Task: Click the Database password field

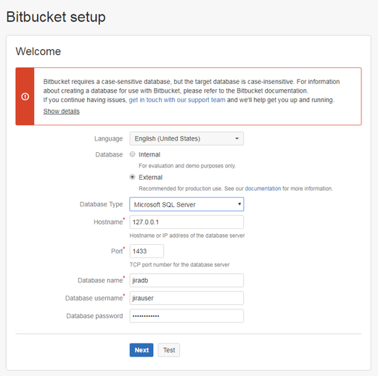Action: pyautogui.click(x=186, y=316)
